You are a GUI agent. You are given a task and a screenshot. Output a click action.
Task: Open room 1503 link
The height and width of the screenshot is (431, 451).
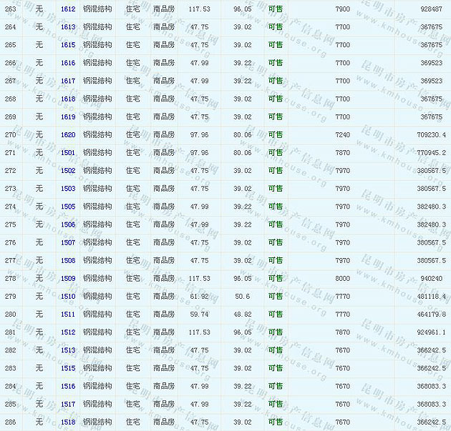pyautogui.click(x=68, y=189)
